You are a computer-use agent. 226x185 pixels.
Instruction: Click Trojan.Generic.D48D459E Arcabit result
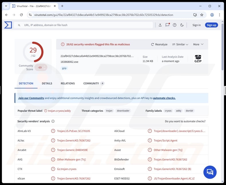click(72, 150)
